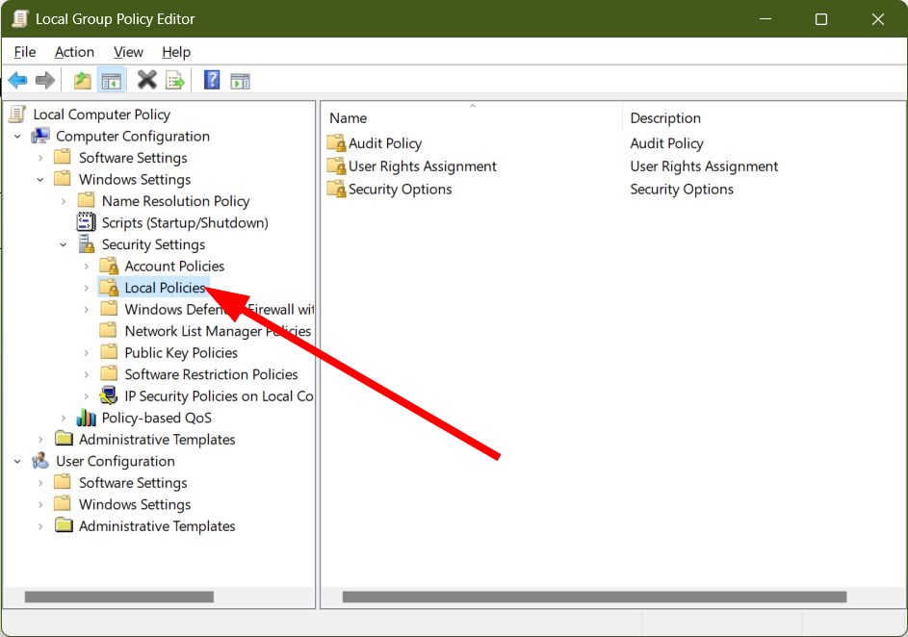Click the Export List toolbar icon
Viewport: 908px width, 637px height.
tap(175, 80)
